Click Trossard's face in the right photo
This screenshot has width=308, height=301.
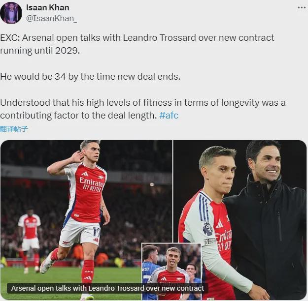(219, 172)
